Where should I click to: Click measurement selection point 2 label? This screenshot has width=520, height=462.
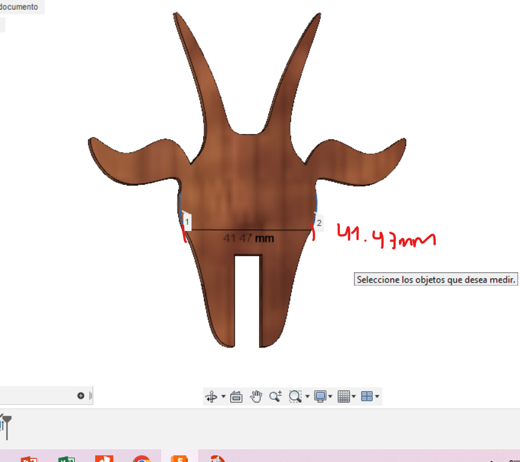tap(319, 223)
